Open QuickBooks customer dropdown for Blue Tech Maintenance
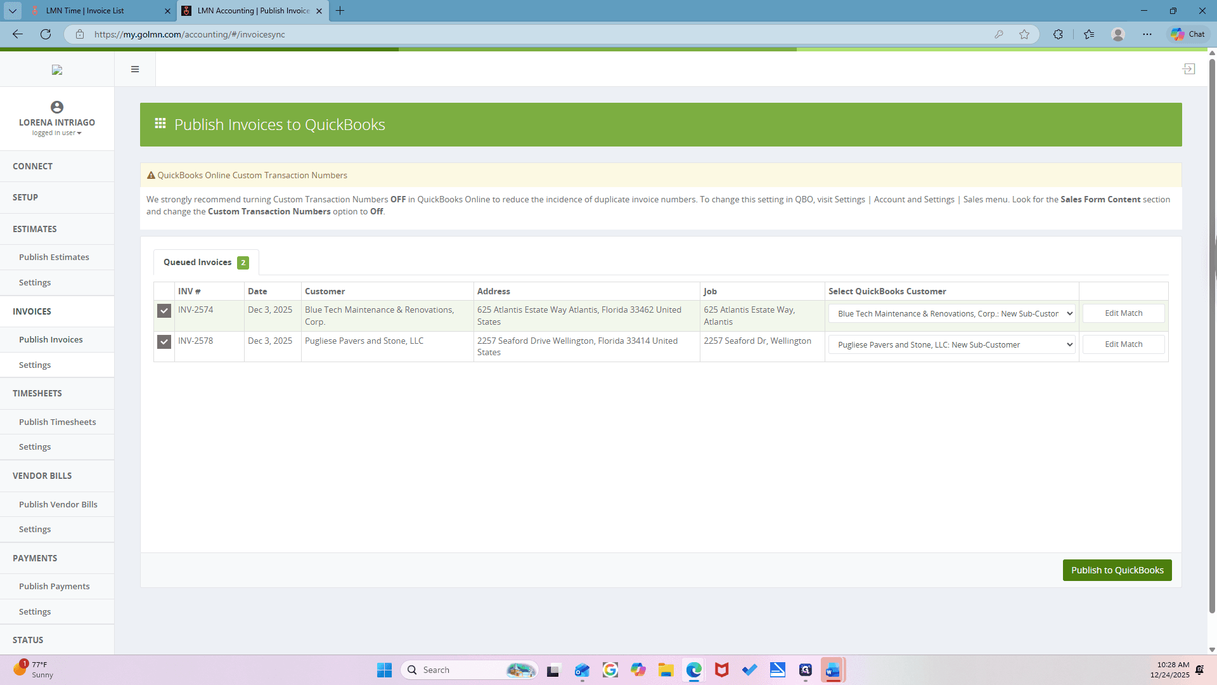Viewport: 1217px width, 685px height. tap(951, 313)
